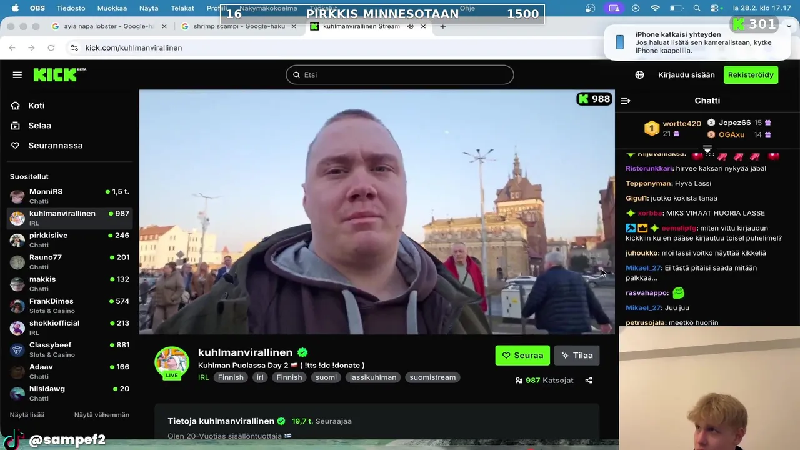Open the language globe selector
The width and height of the screenshot is (800, 450).
pyautogui.click(x=639, y=75)
